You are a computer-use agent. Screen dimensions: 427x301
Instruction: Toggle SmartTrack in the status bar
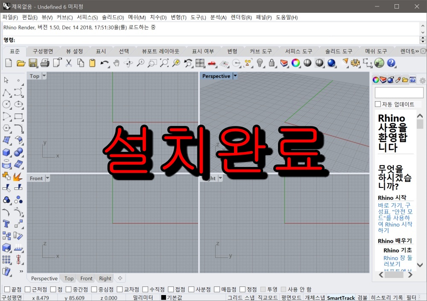click(341, 298)
